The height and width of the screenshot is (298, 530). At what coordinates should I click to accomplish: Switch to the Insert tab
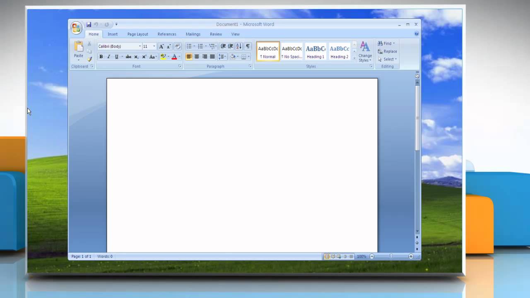click(113, 34)
